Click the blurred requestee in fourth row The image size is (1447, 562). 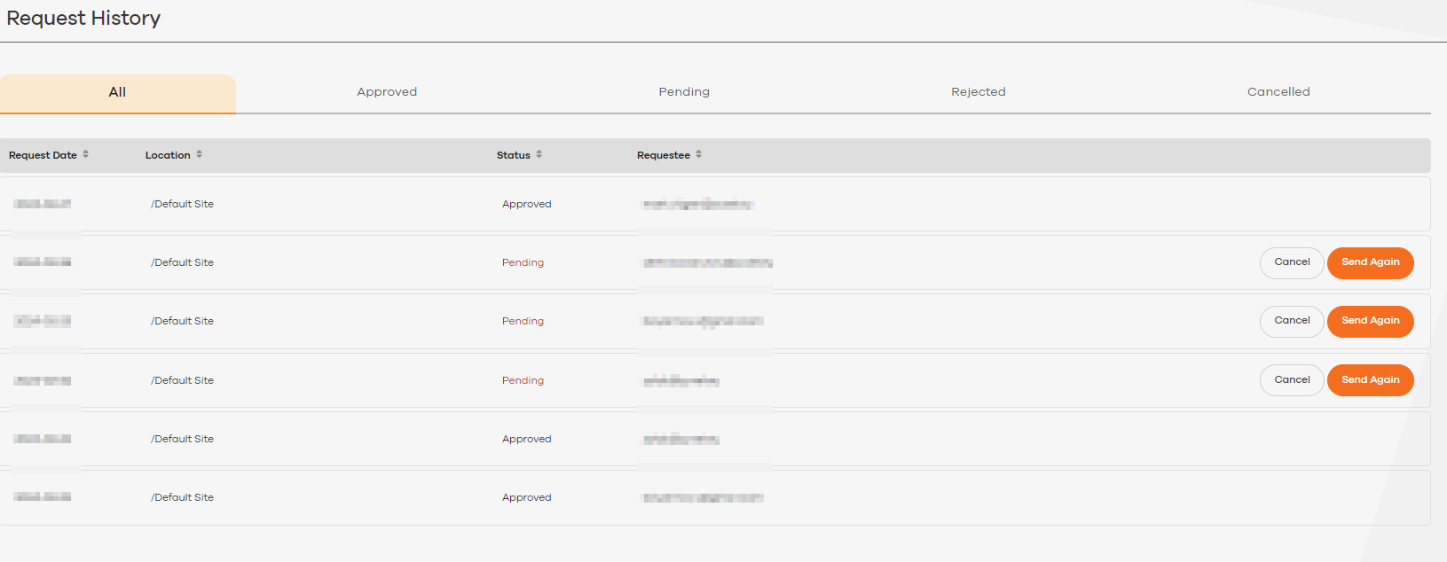(681, 381)
